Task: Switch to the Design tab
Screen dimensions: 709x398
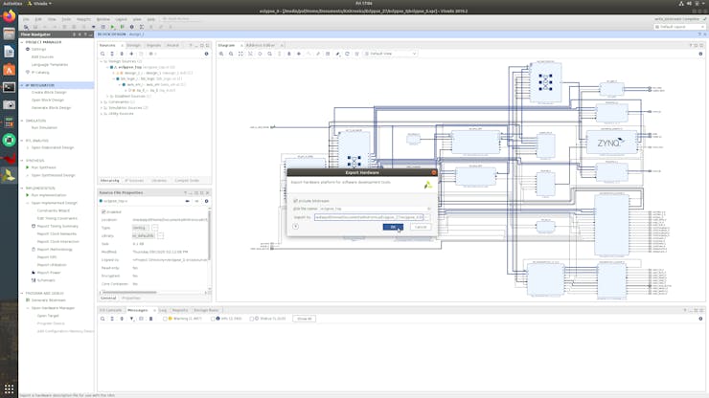Action: point(133,45)
